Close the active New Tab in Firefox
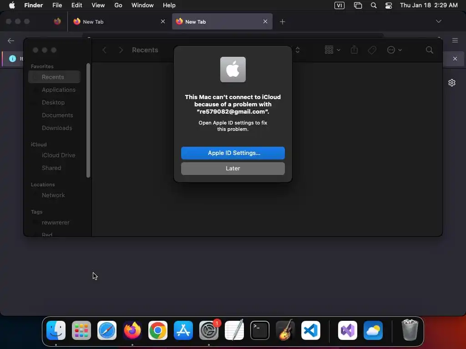Image resolution: width=466 pixels, height=349 pixels. tap(265, 21)
